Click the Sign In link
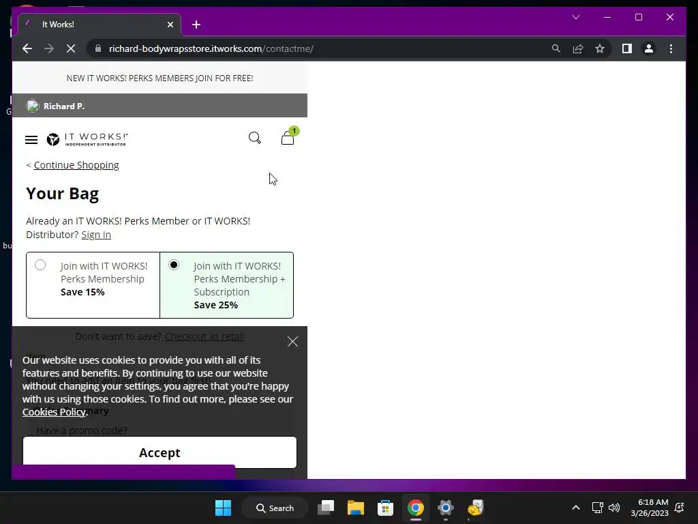Viewport: 698px width, 524px height. pos(96,235)
